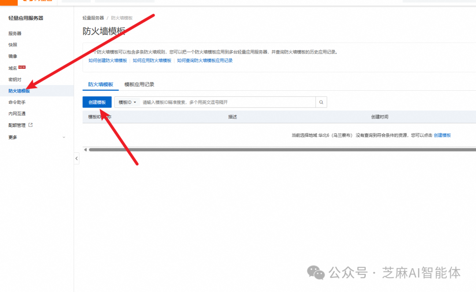Screen dimensions: 476x292
Task: Click the 创建时间 column header
Action: (380, 117)
